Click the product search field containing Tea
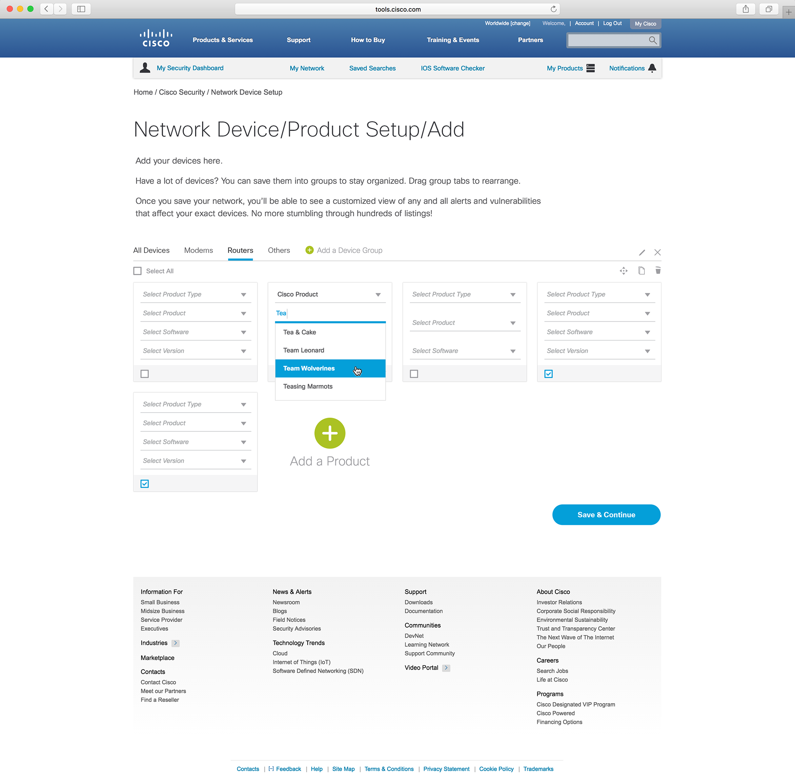The width and height of the screenshot is (795, 781). pyautogui.click(x=330, y=313)
